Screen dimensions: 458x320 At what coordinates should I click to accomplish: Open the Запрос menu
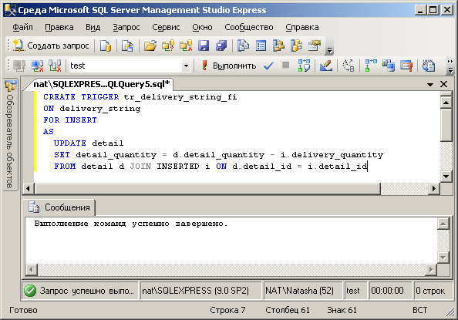[x=126, y=27]
